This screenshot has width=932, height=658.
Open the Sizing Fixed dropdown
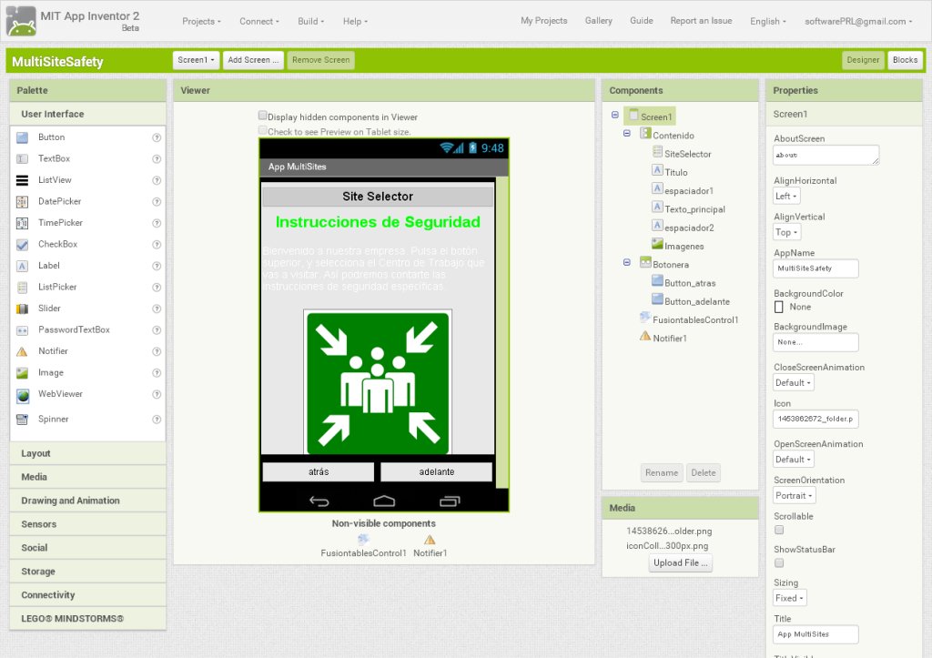tap(789, 598)
